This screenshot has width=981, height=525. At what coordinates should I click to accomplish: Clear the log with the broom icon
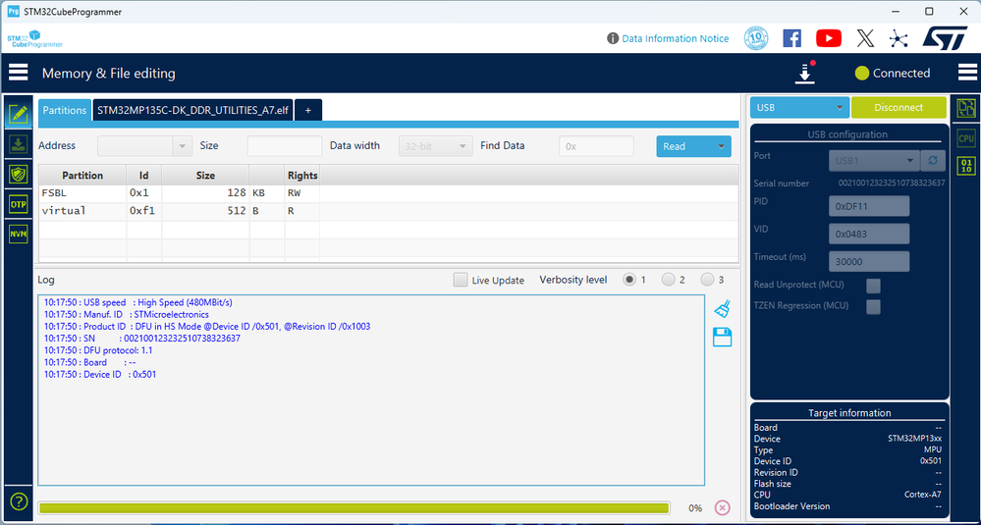tap(722, 309)
